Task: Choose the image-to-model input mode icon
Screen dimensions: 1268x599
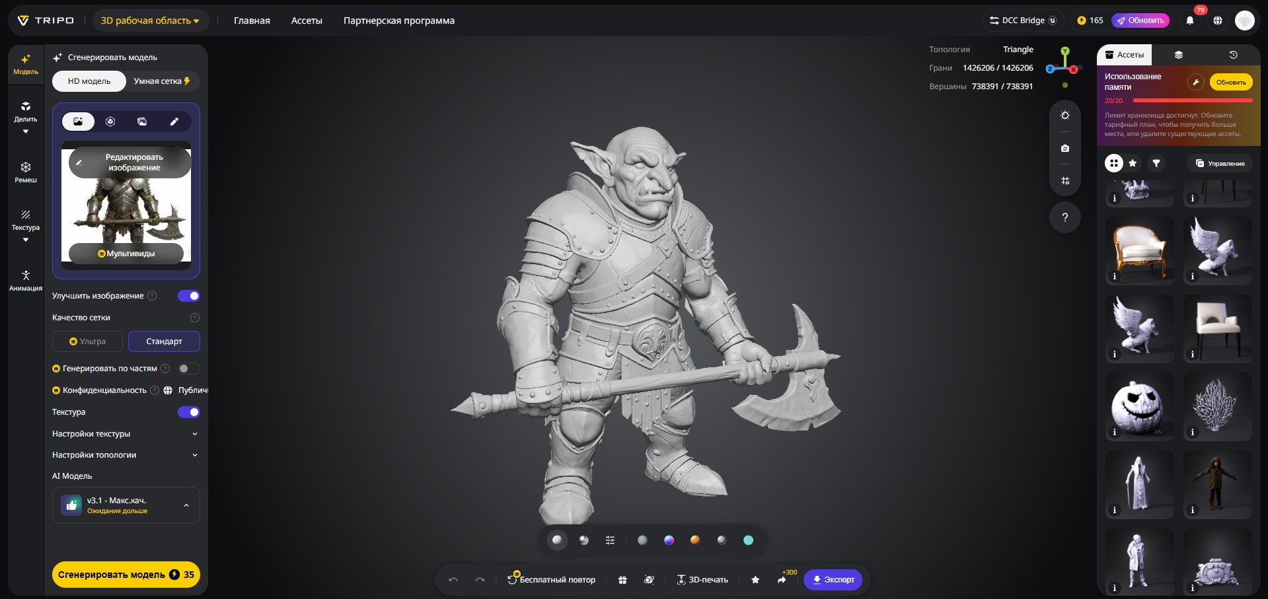Action: tap(78, 122)
